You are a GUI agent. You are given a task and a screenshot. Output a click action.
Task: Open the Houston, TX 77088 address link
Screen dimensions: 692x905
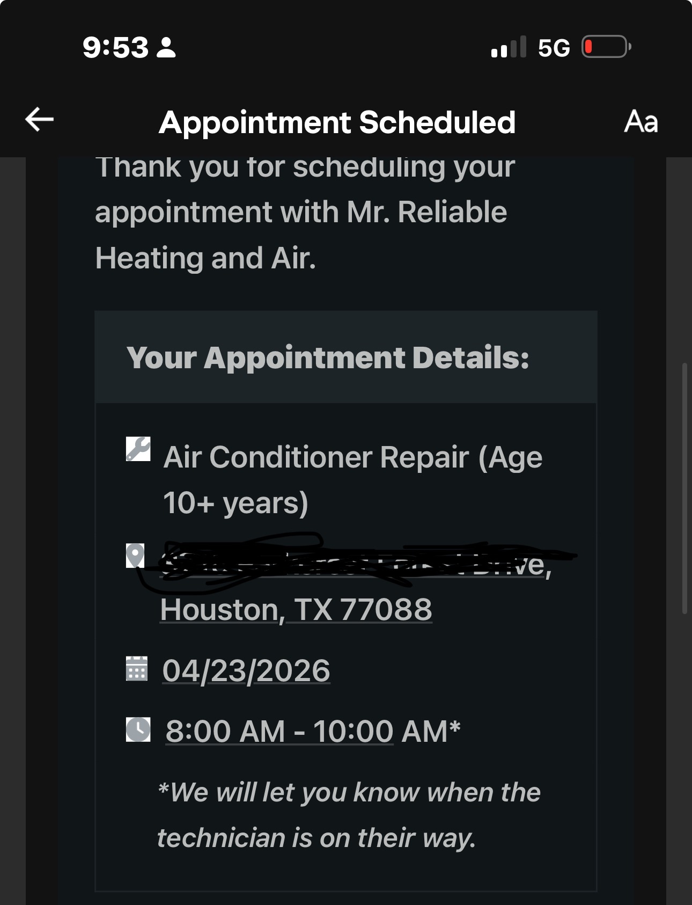pyautogui.click(x=296, y=610)
